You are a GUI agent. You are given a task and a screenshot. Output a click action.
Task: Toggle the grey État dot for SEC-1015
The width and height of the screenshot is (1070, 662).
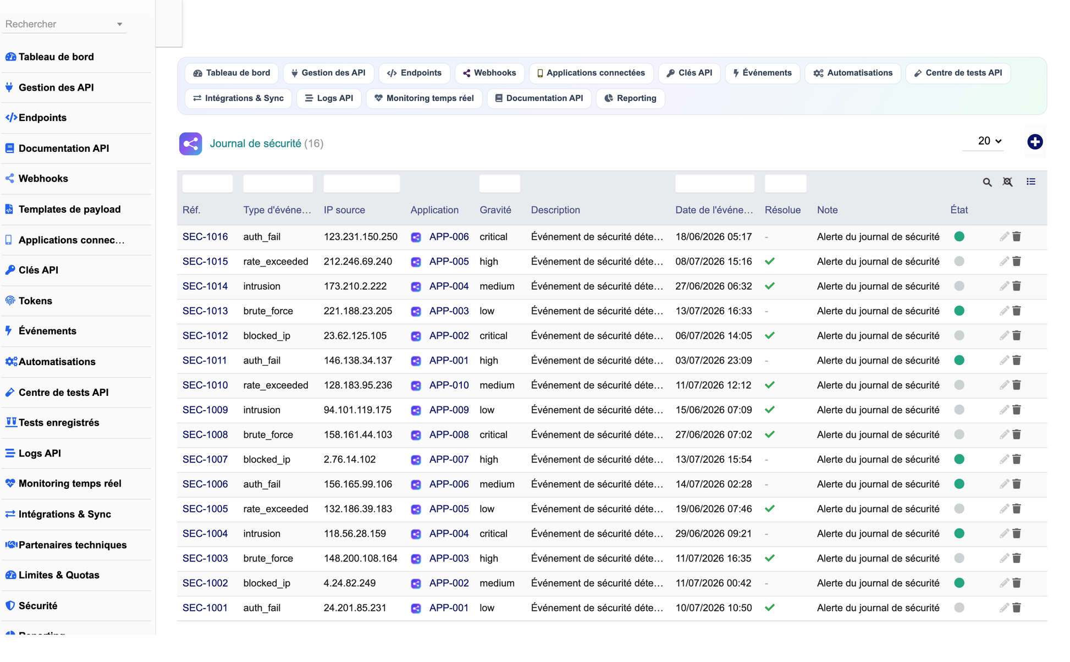click(959, 261)
